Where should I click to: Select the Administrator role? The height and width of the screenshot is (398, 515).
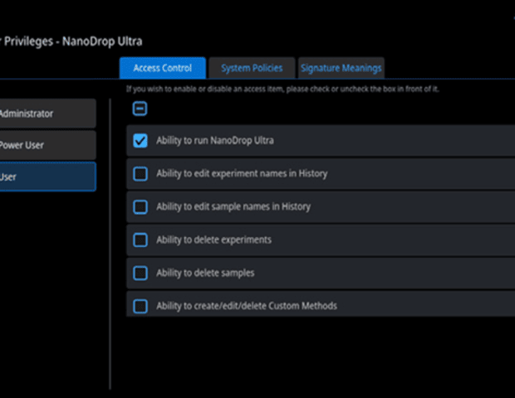[47, 114]
